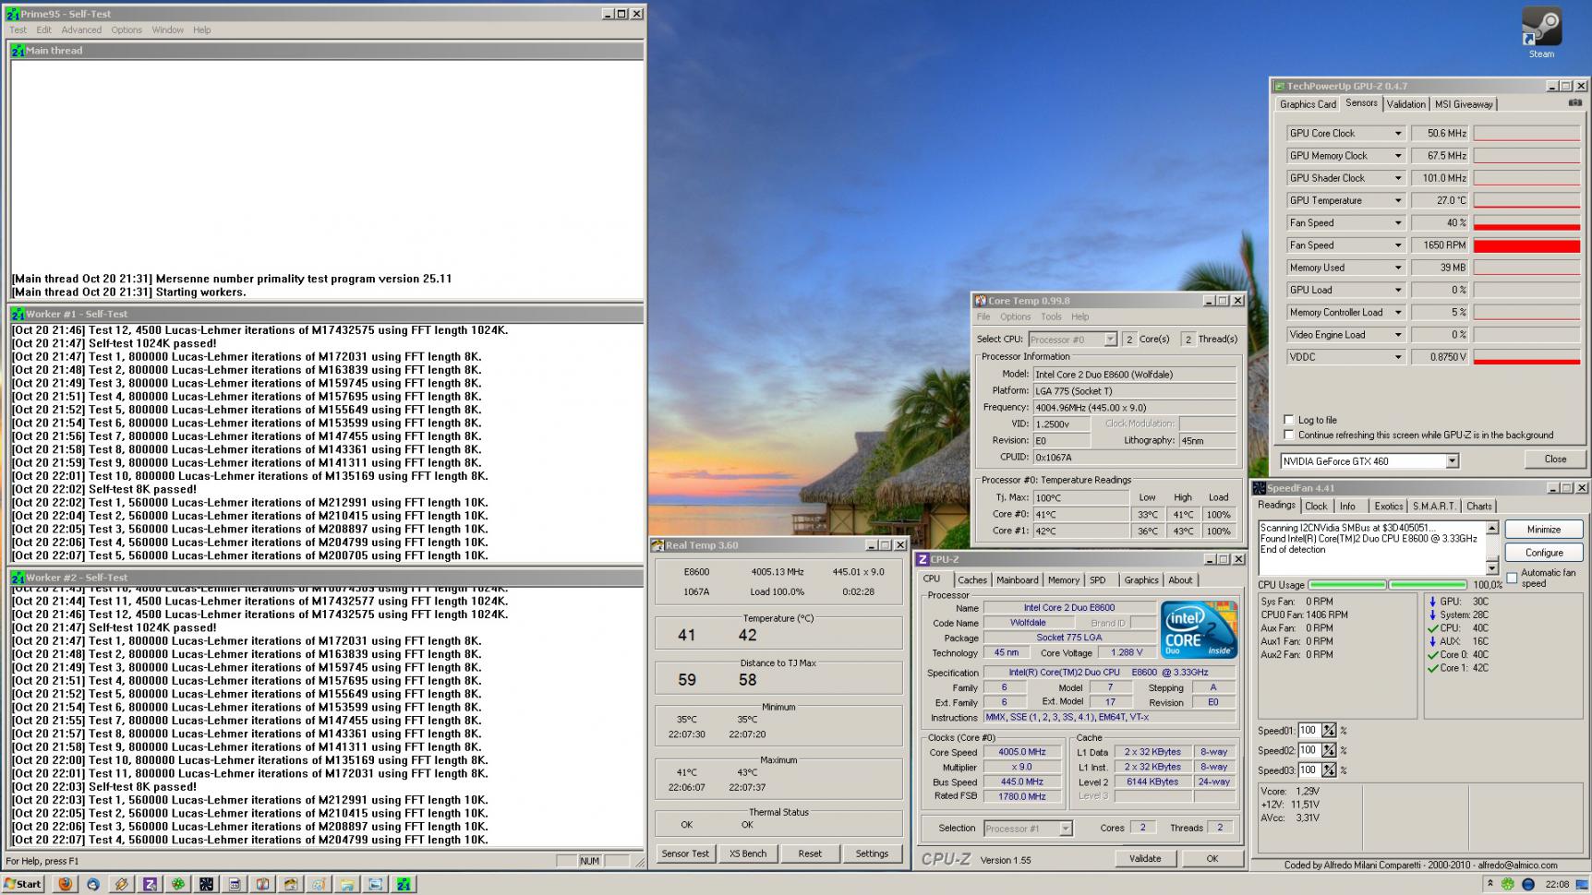This screenshot has height=895, width=1592.
Task: Switch to GPU-Z Graphics Card tab
Action: click(x=1308, y=104)
